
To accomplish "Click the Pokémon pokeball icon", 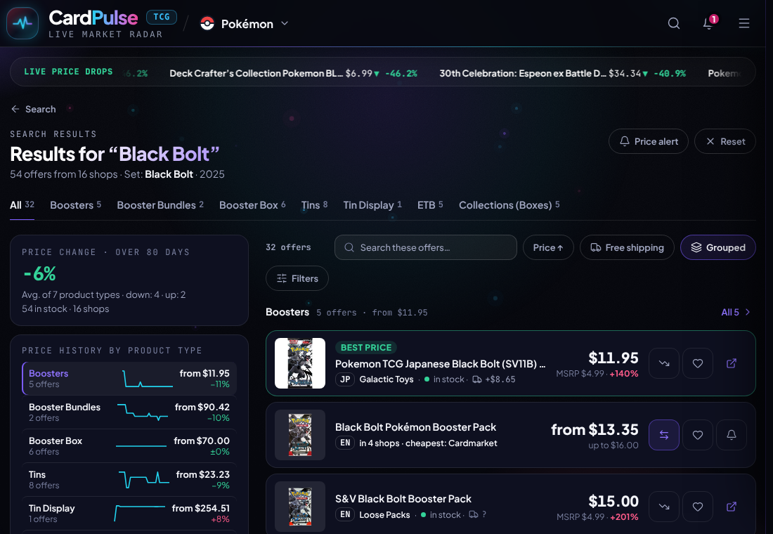I will (207, 24).
